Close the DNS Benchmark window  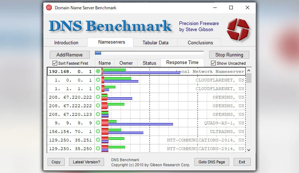(247, 8)
